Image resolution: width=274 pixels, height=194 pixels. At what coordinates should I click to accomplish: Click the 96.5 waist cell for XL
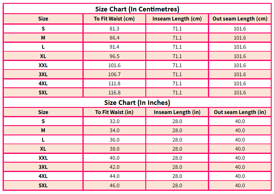coord(114,56)
